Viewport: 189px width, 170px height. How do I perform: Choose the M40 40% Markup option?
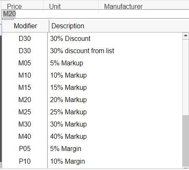coord(92,136)
